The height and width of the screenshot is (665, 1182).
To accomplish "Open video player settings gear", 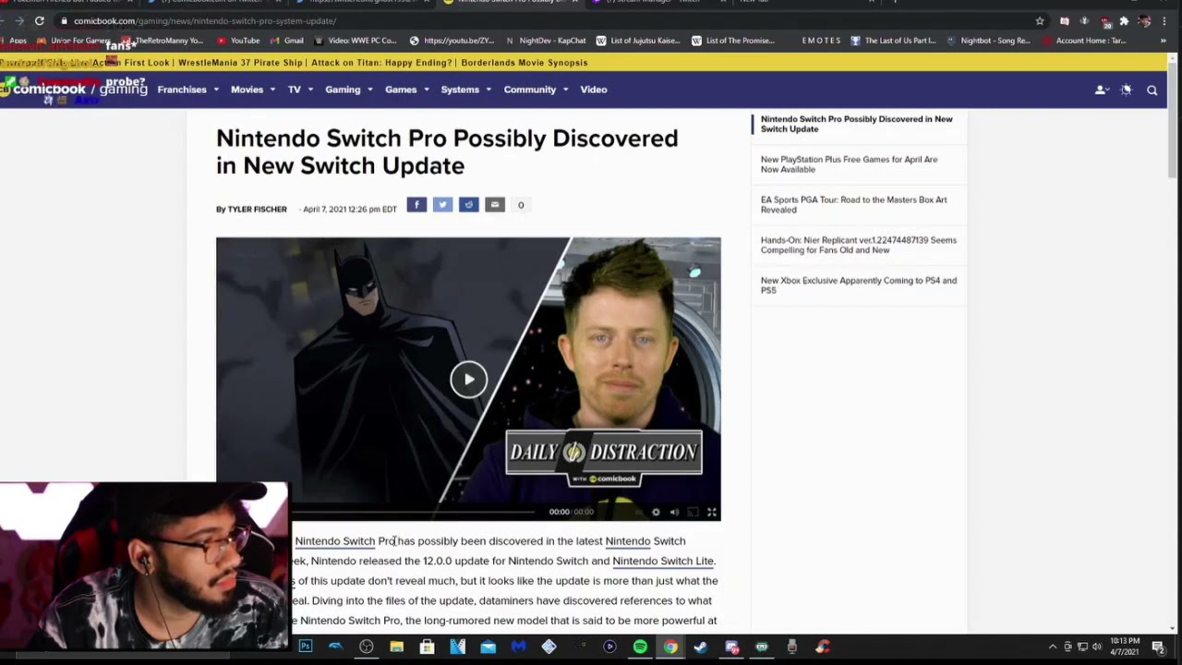I will tap(656, 512).
